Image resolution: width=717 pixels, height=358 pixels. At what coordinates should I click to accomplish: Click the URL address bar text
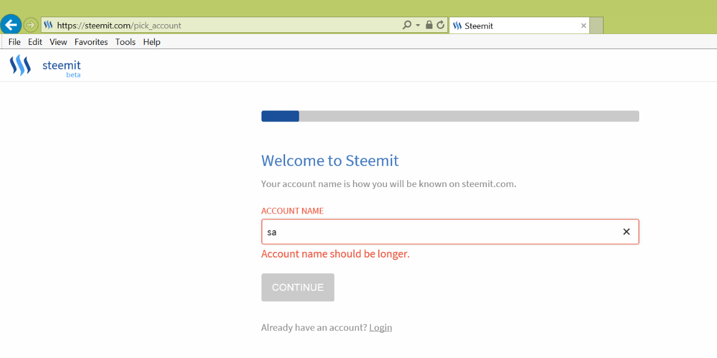[119, 25]
